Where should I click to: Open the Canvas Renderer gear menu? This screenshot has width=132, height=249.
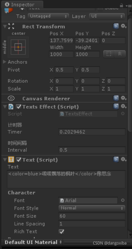[x=124, y=98]
